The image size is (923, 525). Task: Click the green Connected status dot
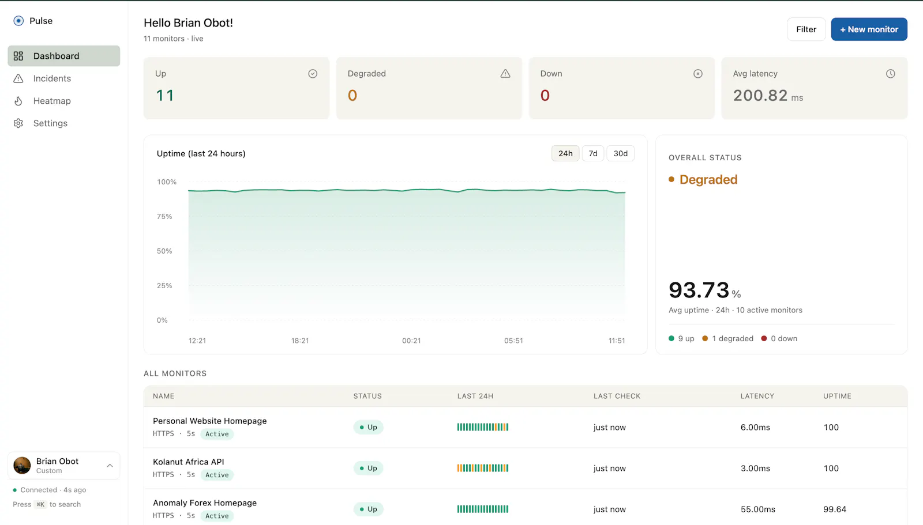tap(15, 490)
